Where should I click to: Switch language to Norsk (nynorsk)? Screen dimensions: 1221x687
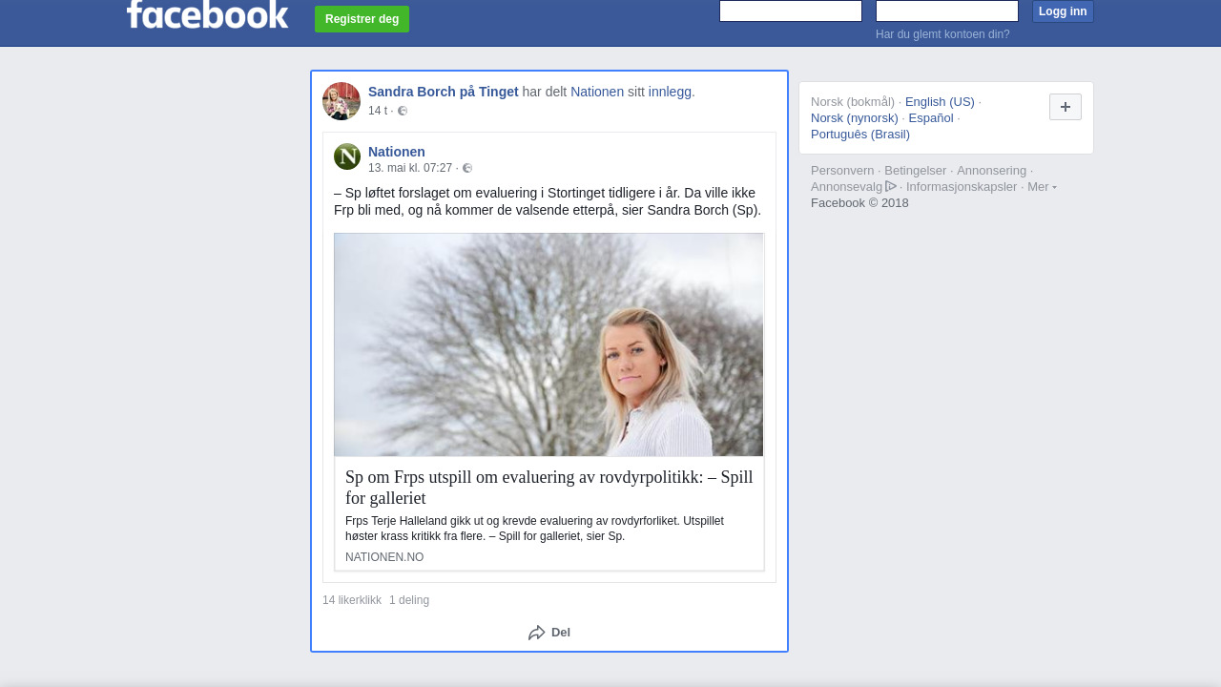click(x=855, y=118)
